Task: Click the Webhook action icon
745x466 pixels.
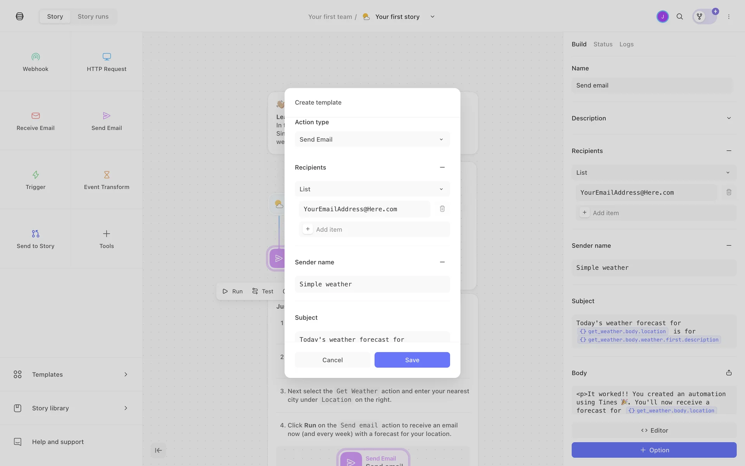Action: [35, 57]
